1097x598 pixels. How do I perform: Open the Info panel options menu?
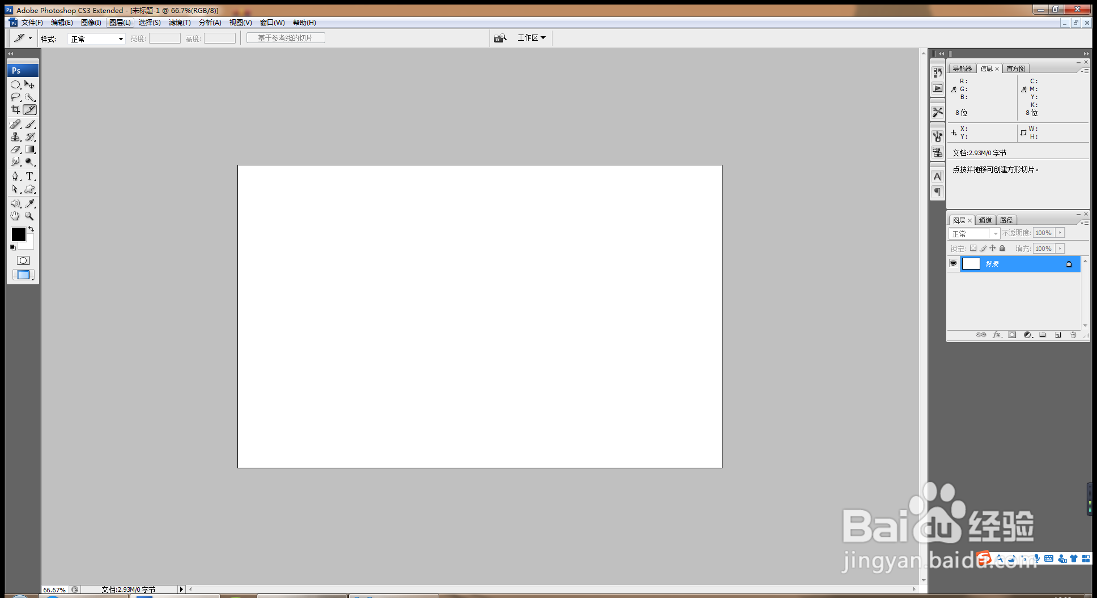[x=1083, y=71]
